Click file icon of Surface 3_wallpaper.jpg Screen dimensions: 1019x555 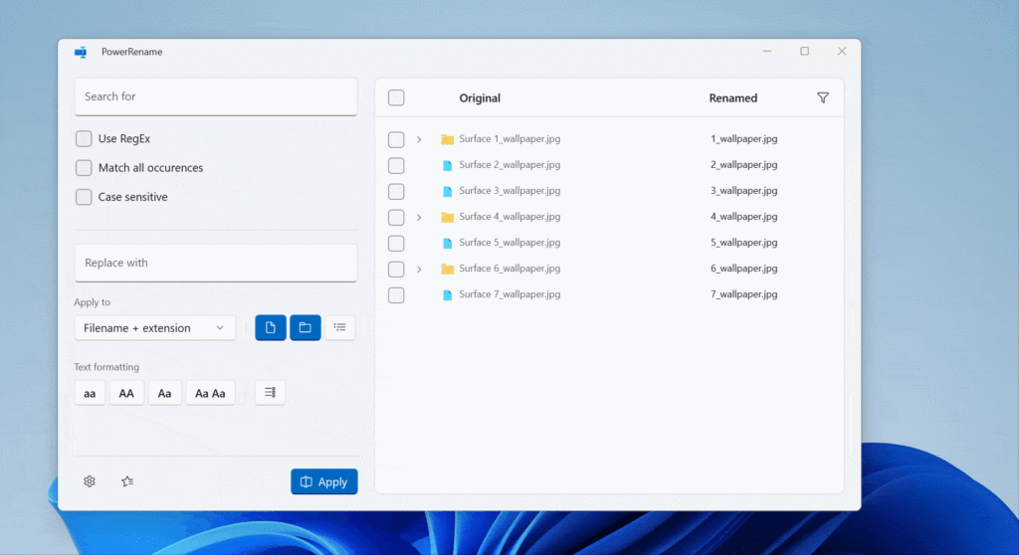click(447, 191)
